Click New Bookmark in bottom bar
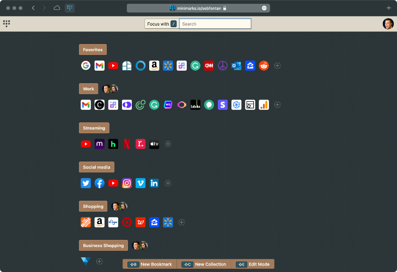The image size is (397, 272). tap(150, 264)
